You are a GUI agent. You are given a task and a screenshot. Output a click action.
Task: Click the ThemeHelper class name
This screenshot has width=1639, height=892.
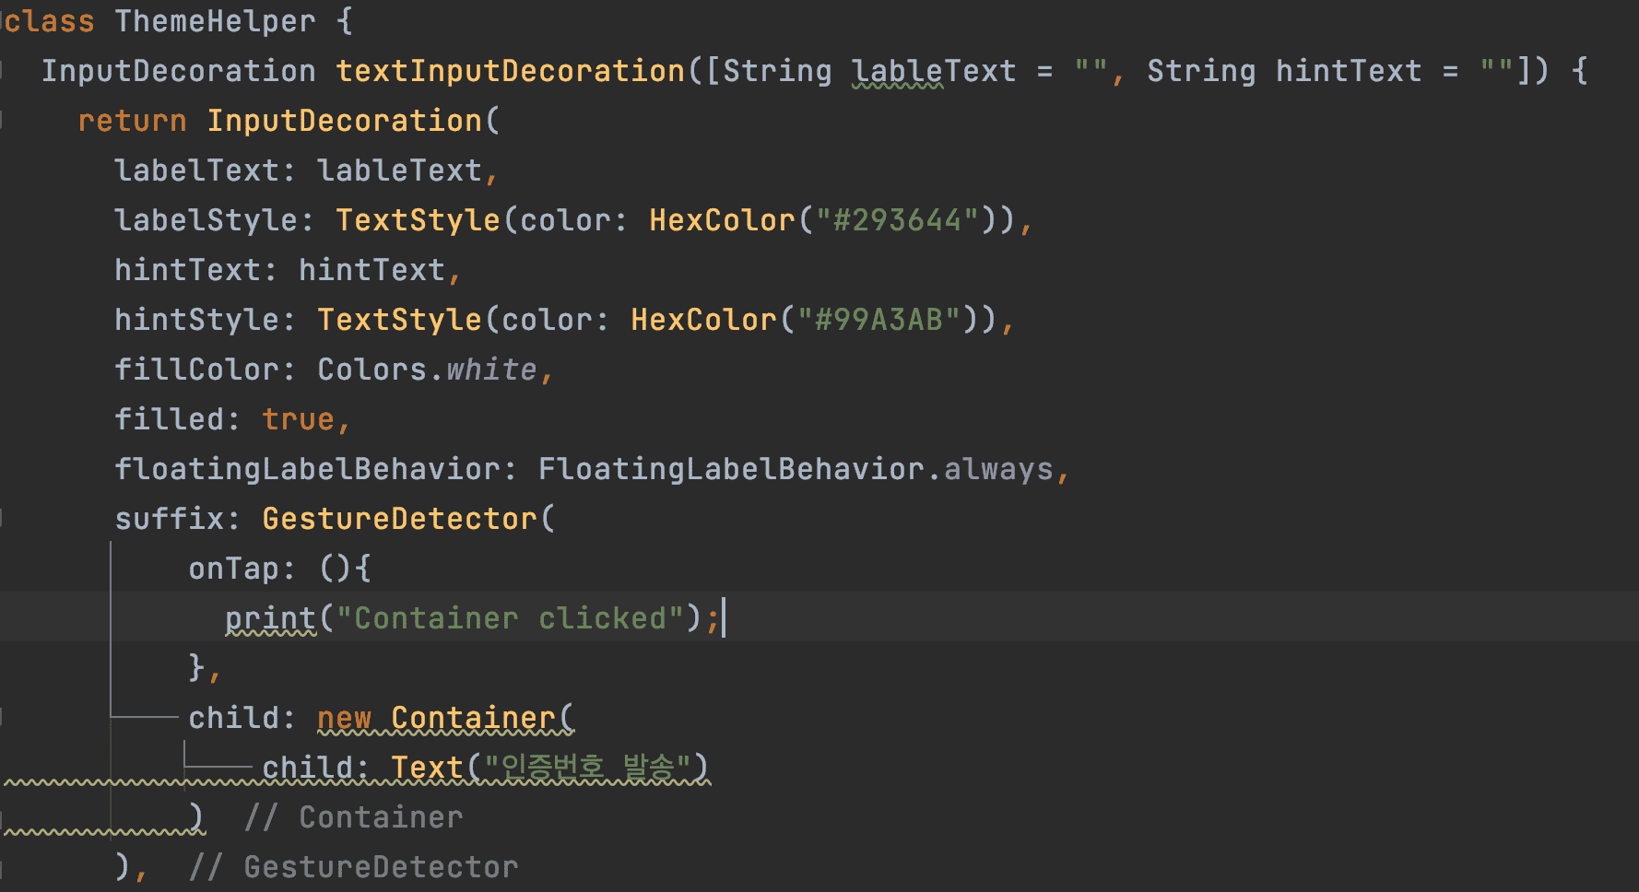pyautogui.click(x=214, y=21)
